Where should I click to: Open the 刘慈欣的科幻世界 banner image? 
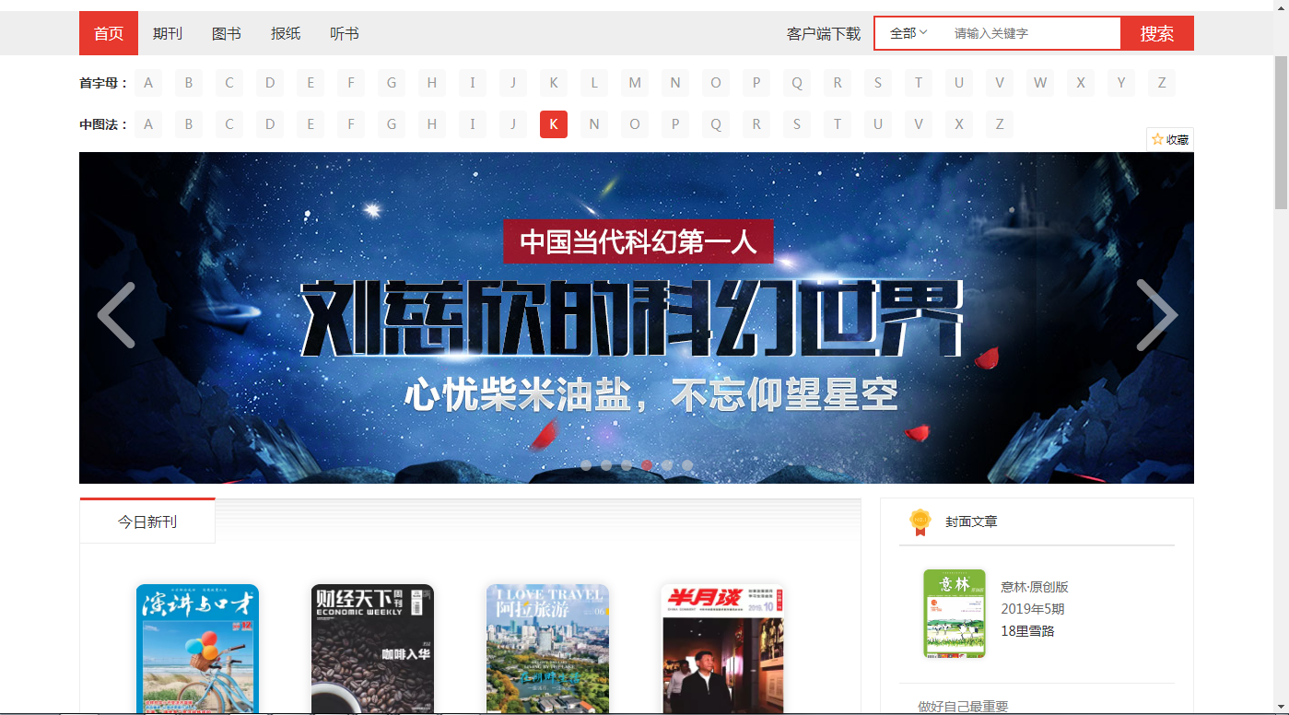[637, 318]
